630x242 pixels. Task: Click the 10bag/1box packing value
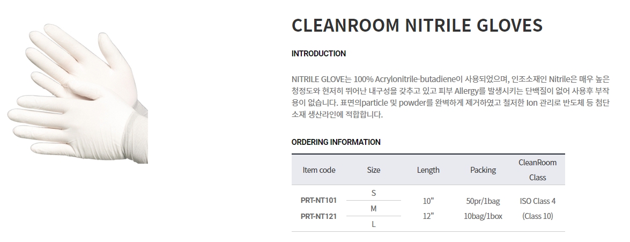point(483,217)
